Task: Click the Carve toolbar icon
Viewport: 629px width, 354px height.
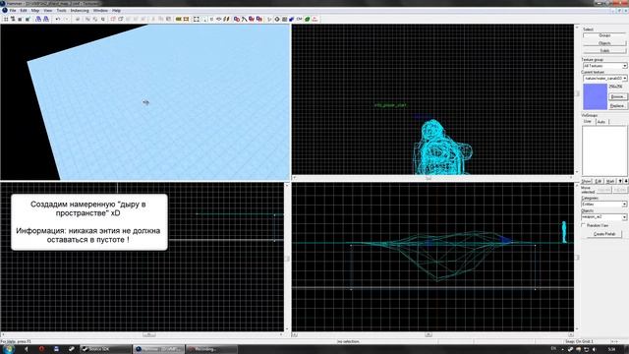Action: click(x=77, y=19)
